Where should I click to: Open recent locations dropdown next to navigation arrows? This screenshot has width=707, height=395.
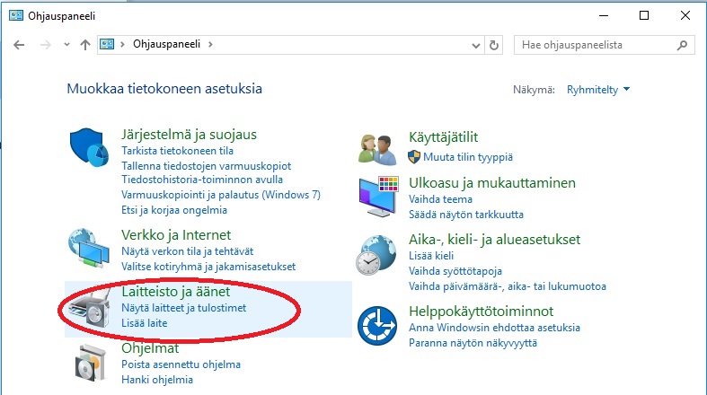66,44
